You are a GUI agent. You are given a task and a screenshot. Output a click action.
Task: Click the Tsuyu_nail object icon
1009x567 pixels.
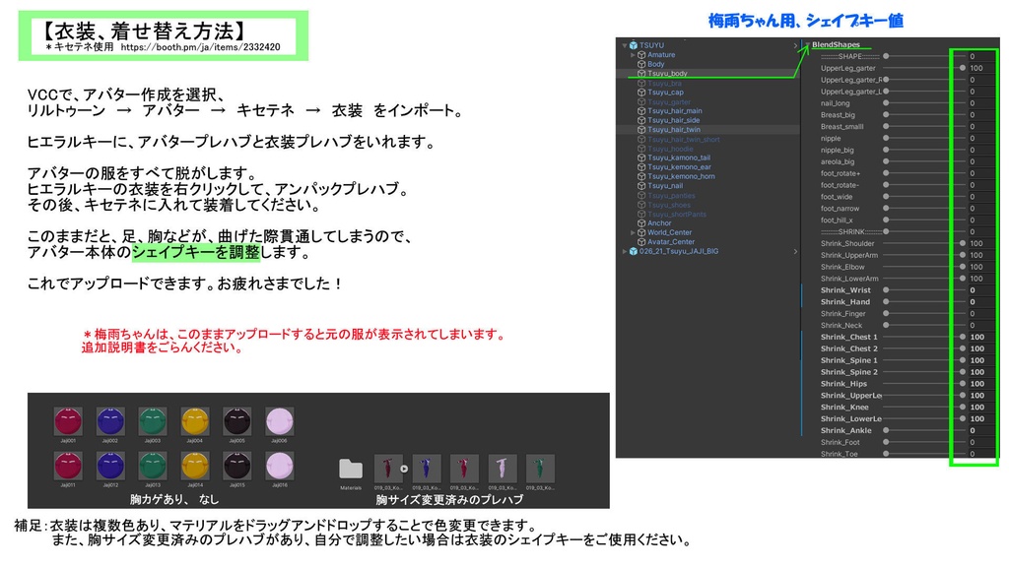(x=639, y=188)
